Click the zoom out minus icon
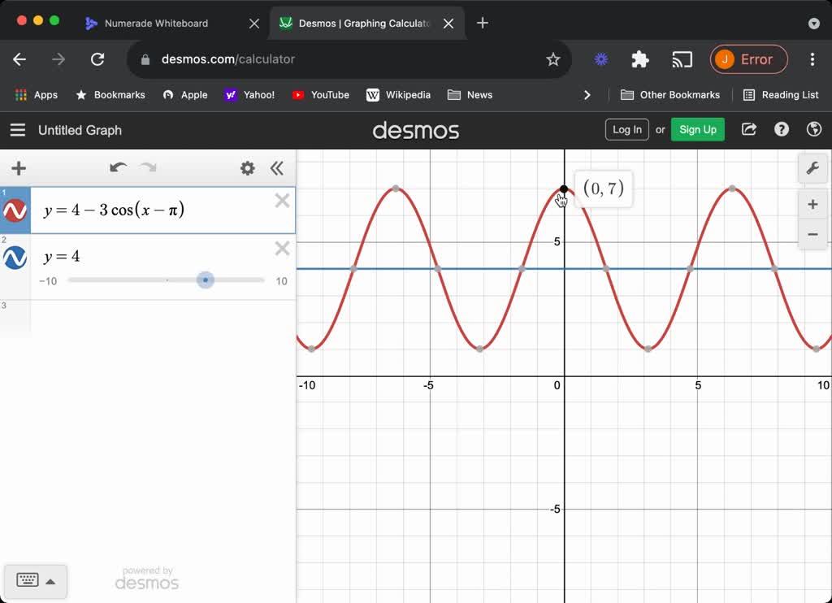This screenshot has height=603, width=832. [x=813, y=234]
